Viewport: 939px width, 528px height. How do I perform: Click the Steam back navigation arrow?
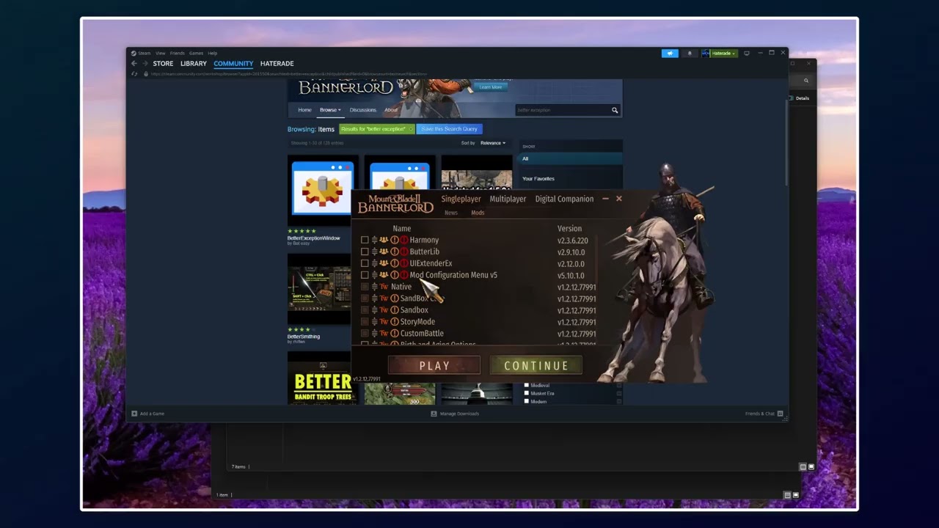(x=134, y=64)
